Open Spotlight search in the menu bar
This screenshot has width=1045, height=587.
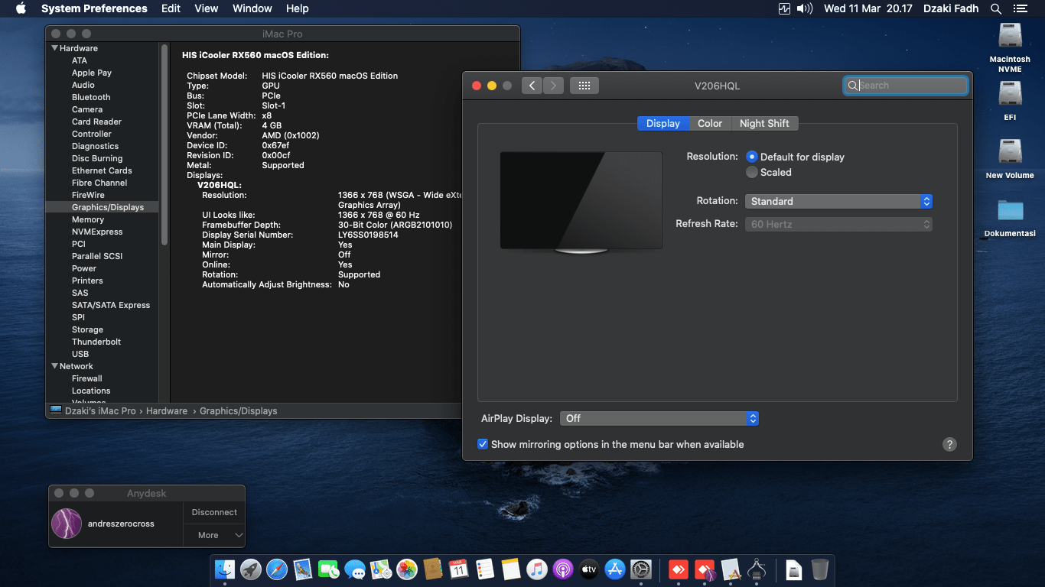pyautogui.click(x=995, y=8)
